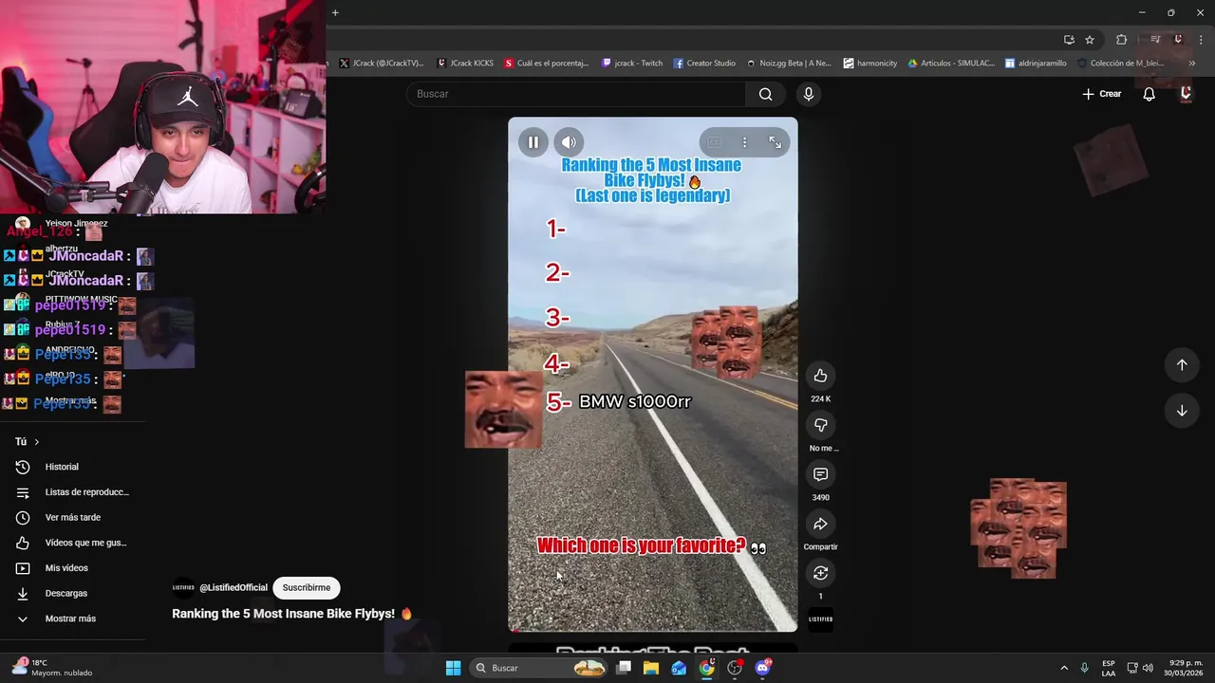Open the @ListifiedOfficial channel link
The image size is (1215, 683).
234,587
